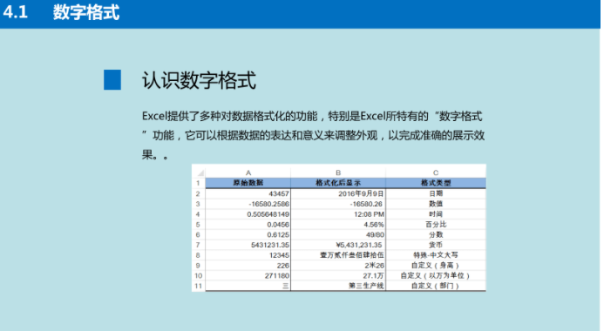Select the cell containing 0.505648149
The width and height of the screenshot is (604, 331).
tap(248, 214)
